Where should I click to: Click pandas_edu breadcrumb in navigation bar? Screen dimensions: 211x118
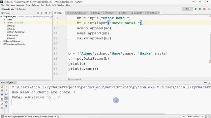[9, 9]
